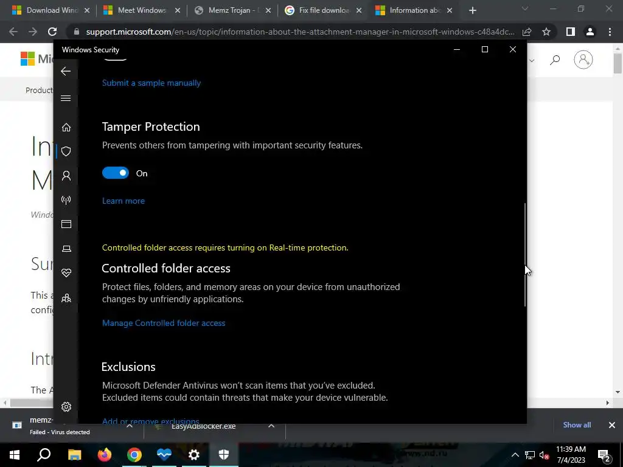Bookmark this page with the star icon
The height and width of the screenshot is (467, 623).
(x=546, y=32)
